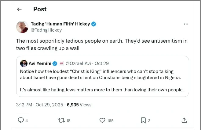Click the reply speech bubble icon
201x130 pixels.
(x=21, y=120)
